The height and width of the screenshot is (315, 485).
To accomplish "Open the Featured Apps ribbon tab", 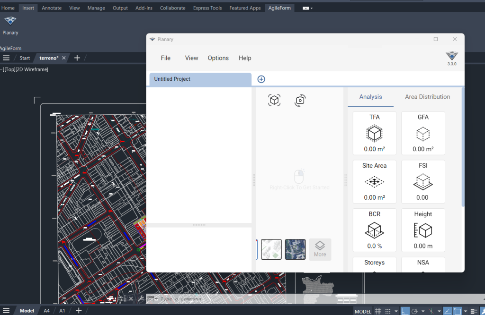I will click(x=245, y=8).
